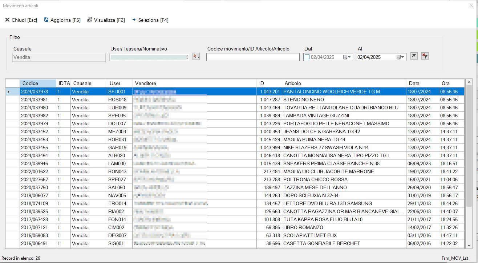Click ID cell 63.318

(269, 235)
